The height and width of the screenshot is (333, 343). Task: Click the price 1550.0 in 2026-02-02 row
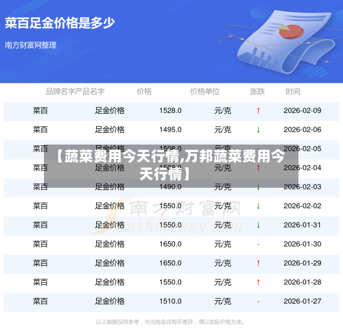tap(170, 206)
